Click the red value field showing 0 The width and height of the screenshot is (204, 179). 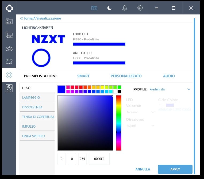61,159
